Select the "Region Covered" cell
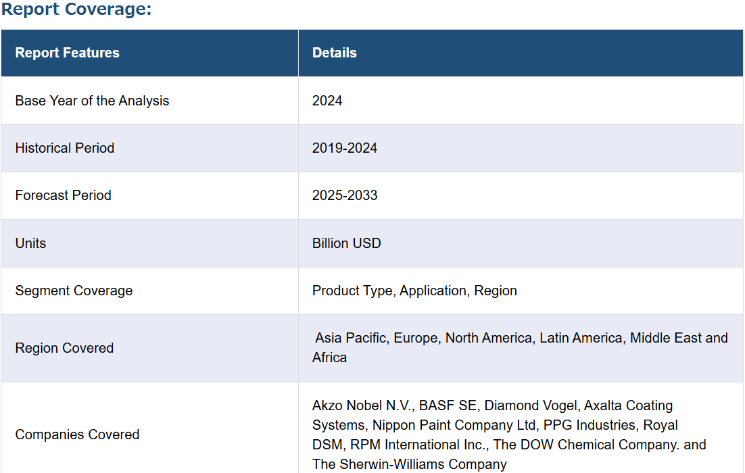This screenshot has width=745, height=473. pos(149,348)
